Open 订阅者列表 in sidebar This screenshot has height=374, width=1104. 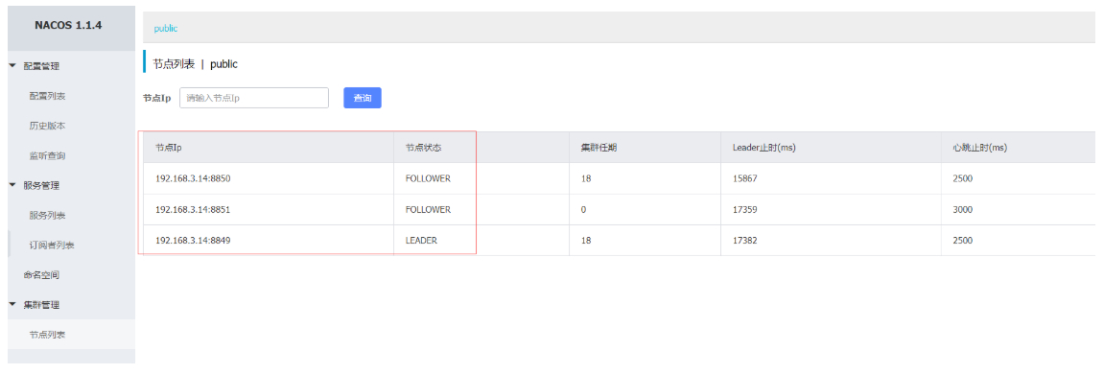(52, 245)
